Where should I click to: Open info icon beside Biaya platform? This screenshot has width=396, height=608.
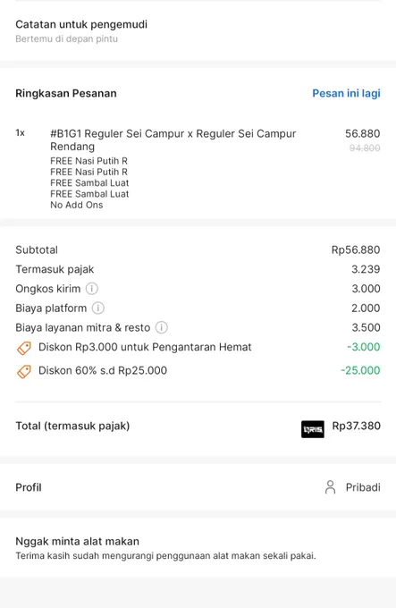point(98,308)
